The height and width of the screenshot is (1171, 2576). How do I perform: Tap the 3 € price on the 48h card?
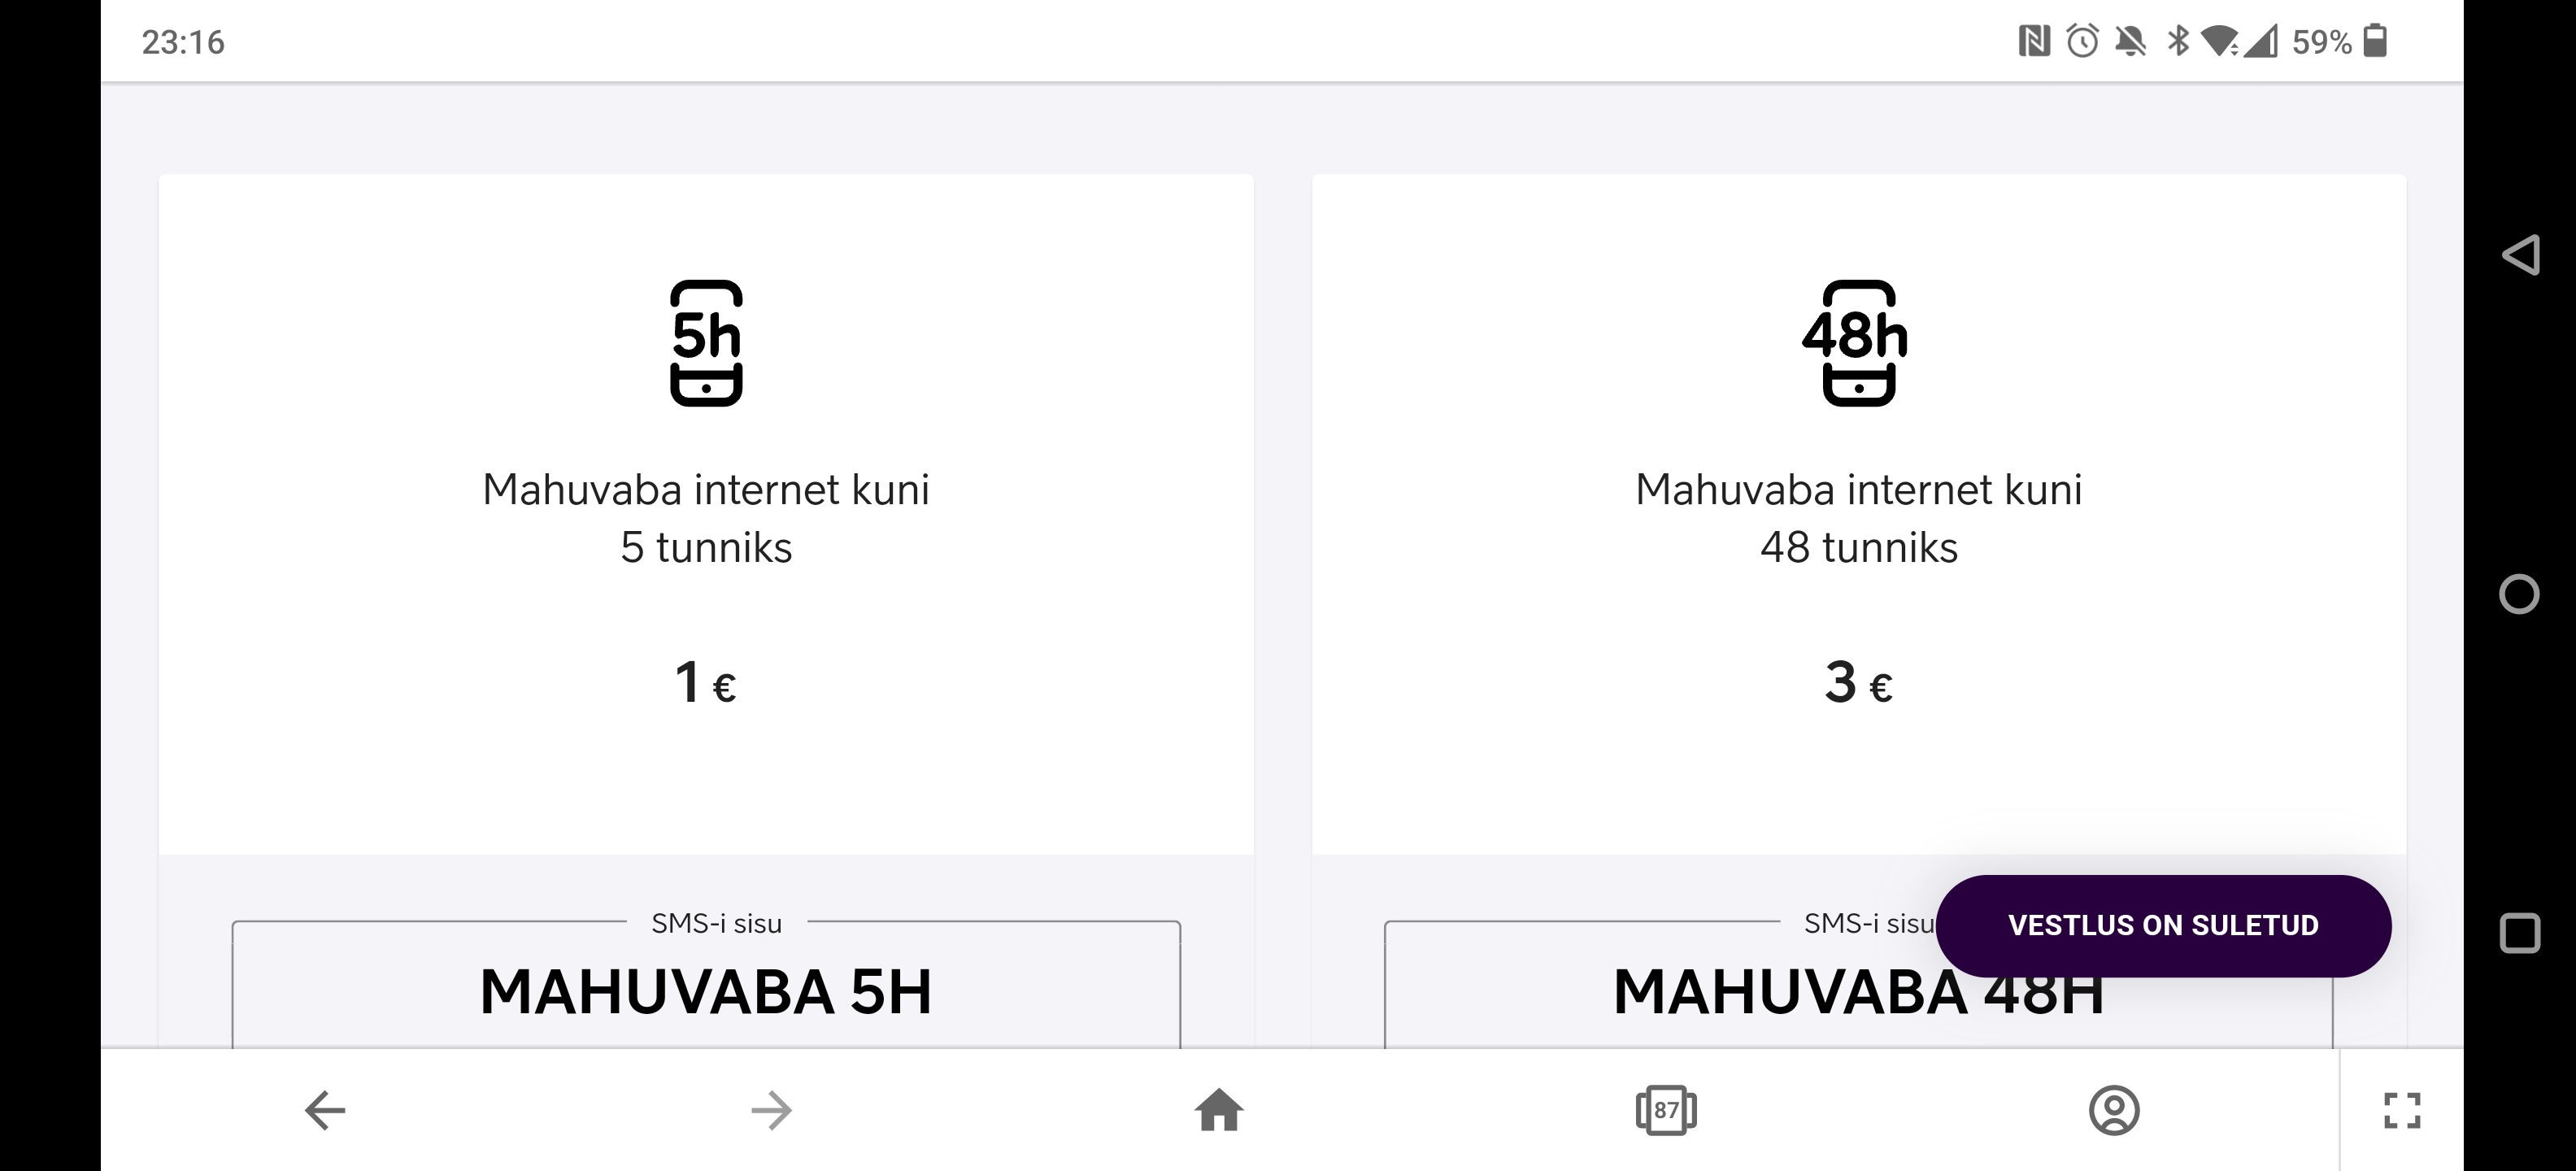(x=1858, y=683)
